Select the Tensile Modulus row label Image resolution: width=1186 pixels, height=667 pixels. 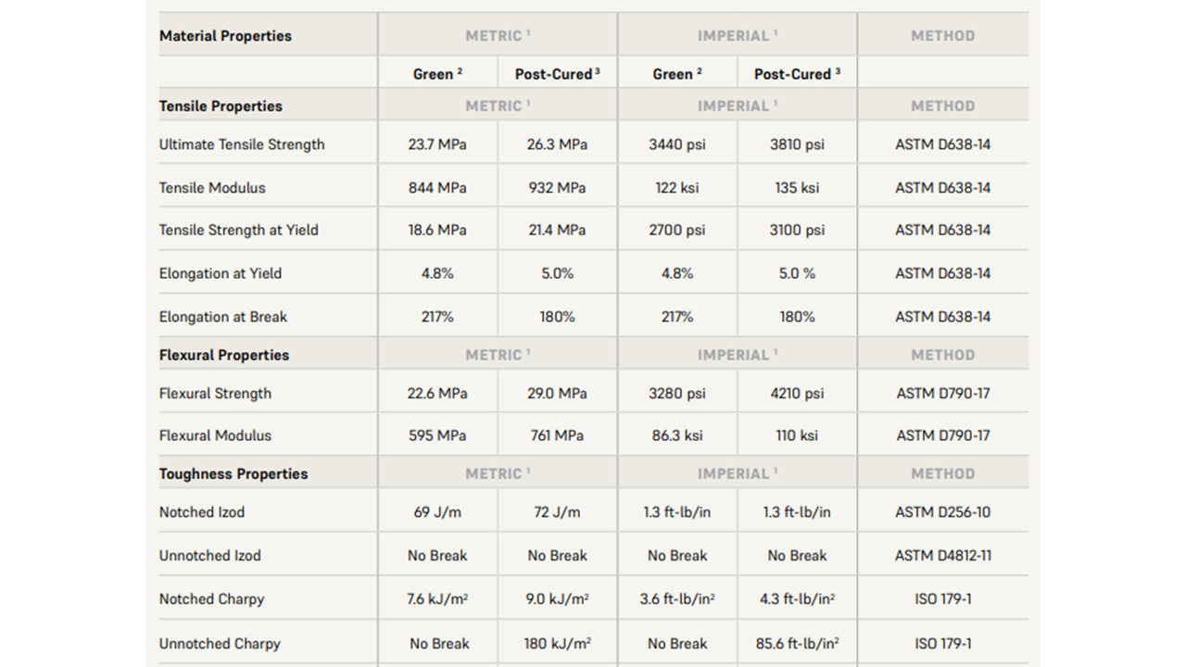click(x=212, y=187)
